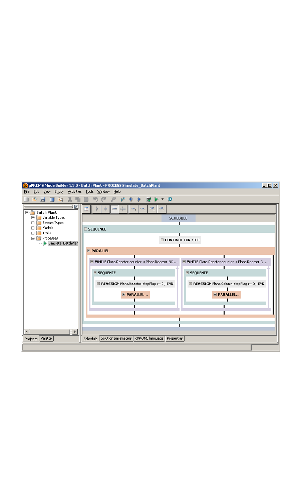
Task: Click the navigate back arrow icon
Action: pyautogui.click(x=131, y=199)
